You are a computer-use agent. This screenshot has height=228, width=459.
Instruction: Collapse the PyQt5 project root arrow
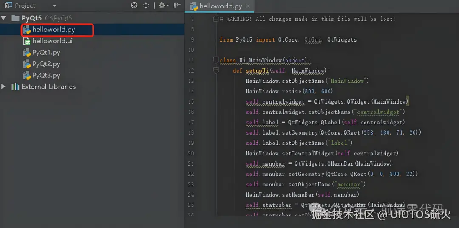(x=3, y=18)
